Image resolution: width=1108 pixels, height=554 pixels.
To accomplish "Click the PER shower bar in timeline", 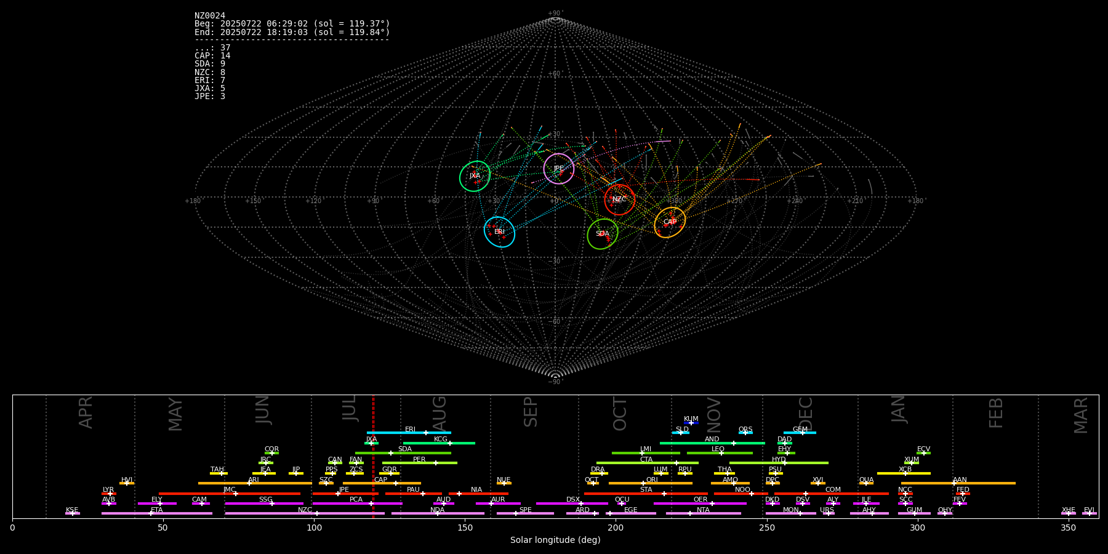I will [420, 463].
